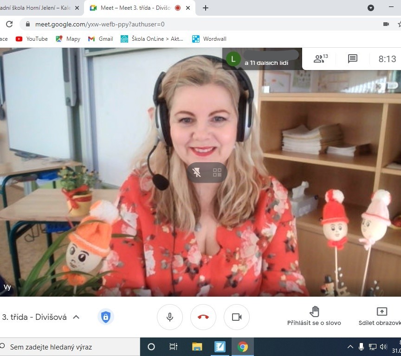Open File Explorer from the taskbar
The image size is (401, 356).
[197, 347]
